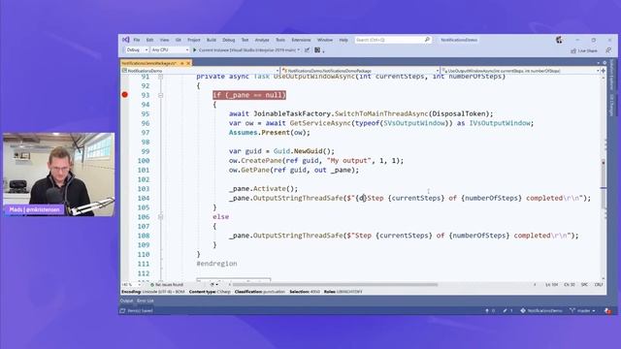Open the Any CPU platform dropdown
This screenshot has width=621, height=349.
coord(170,49)
